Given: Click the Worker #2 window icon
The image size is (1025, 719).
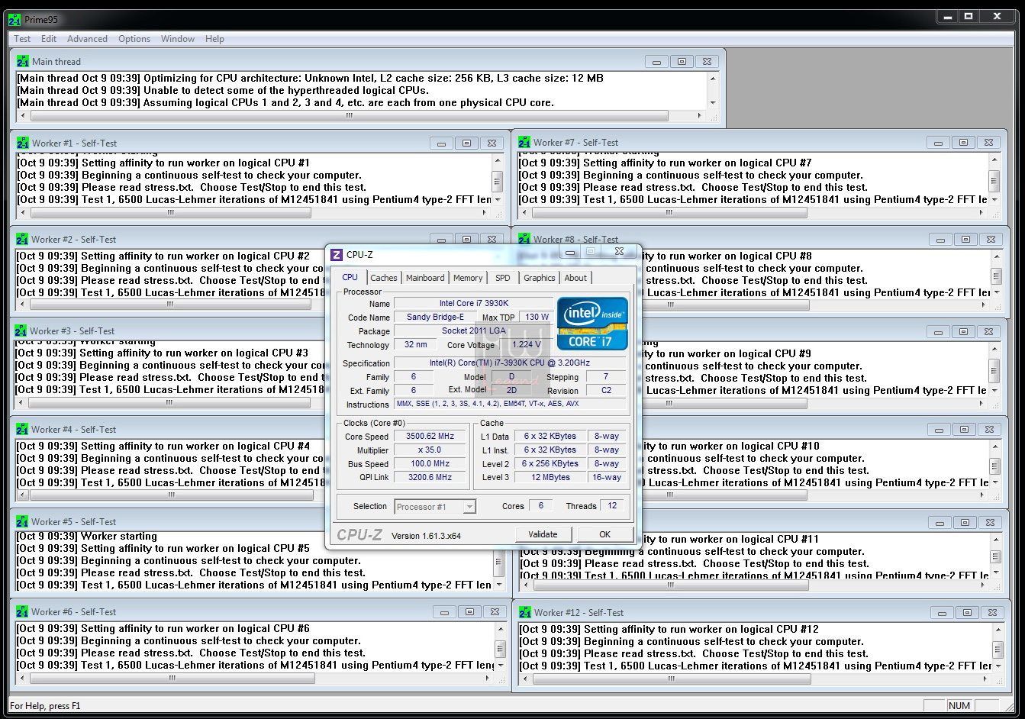Looking at the screenshot, I should (x=22, y=239).
